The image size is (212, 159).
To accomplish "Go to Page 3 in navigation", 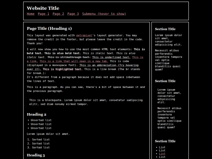I will tap(73, 14).
